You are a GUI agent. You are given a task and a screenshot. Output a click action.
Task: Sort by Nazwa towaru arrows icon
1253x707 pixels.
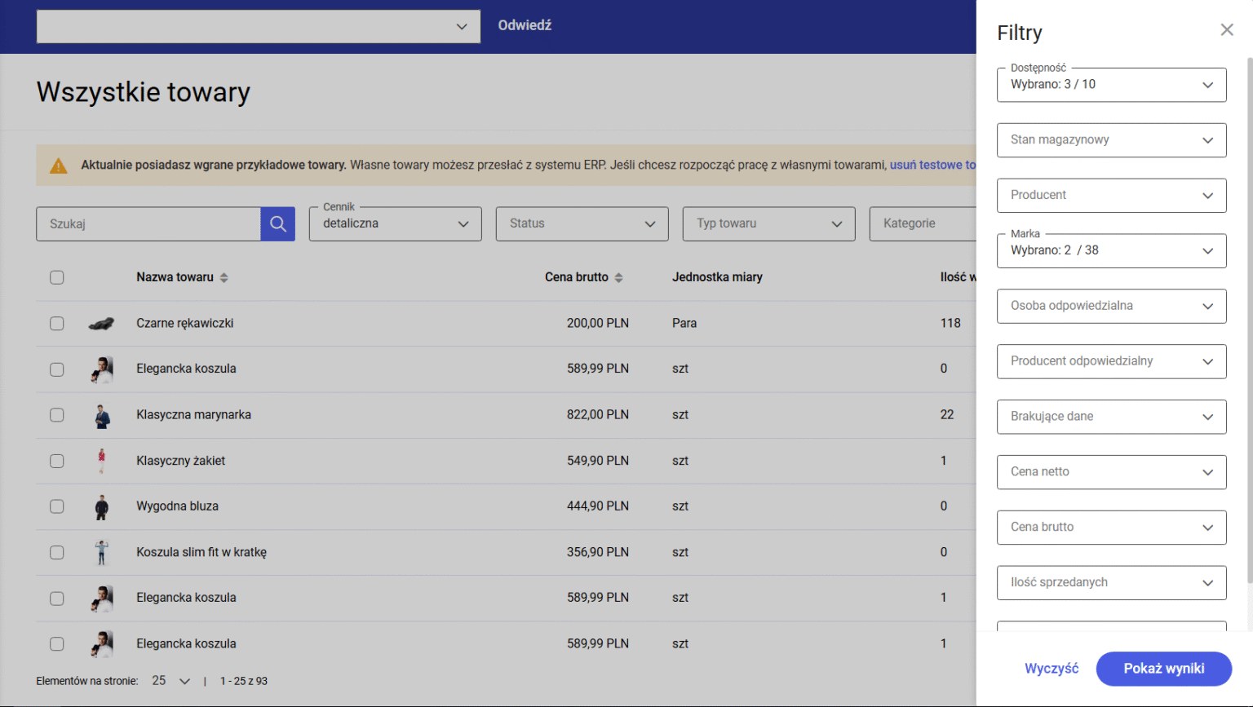tap(224, 277)
